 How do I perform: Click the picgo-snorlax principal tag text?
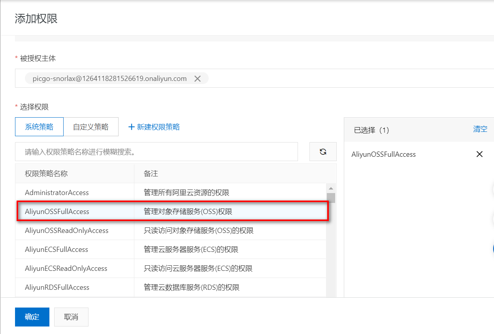tap(110, 79)
